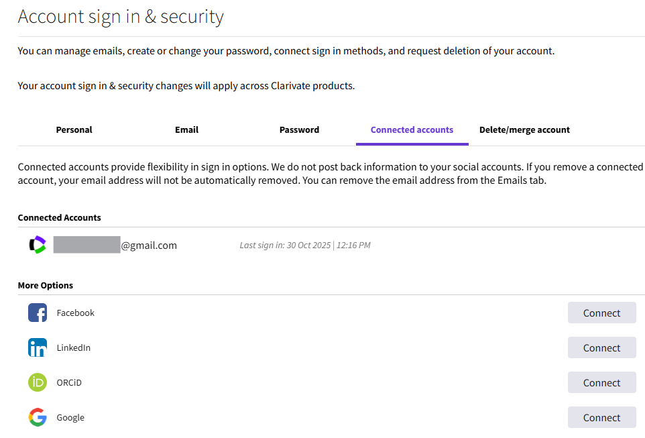
Task: Click the Account sign in & security heading
Action: click(121, 16)
